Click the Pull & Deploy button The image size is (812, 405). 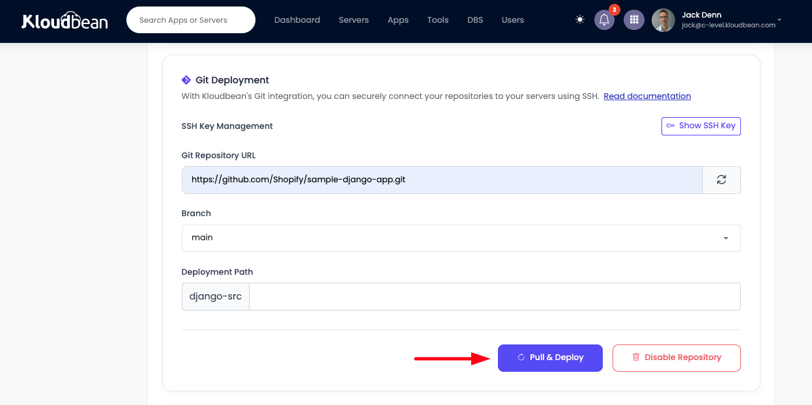coord(550,357)
